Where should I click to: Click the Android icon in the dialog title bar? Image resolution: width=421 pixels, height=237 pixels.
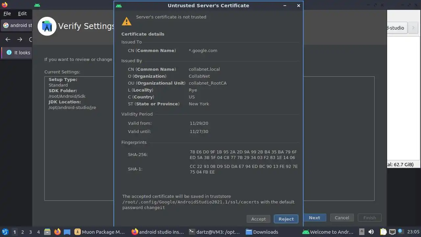click(x=119, y=6)
